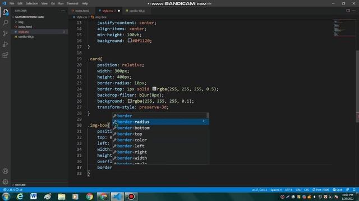Click the volume speaker tray icon
This screenshot has height=201, width=359.
point(315,197)
